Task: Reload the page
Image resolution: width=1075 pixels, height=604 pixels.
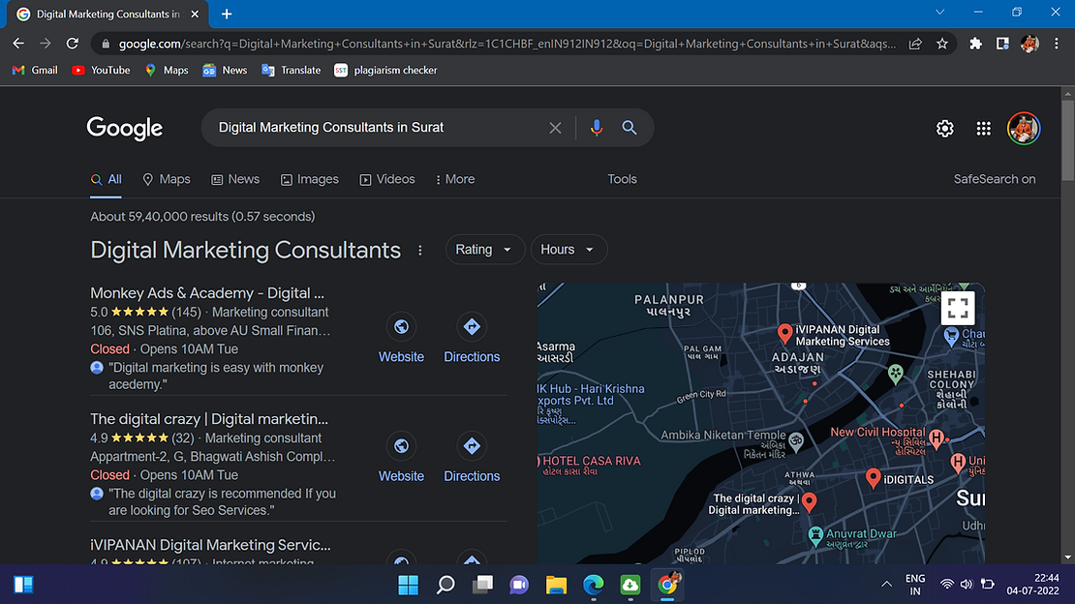Action: pos(73,44)
